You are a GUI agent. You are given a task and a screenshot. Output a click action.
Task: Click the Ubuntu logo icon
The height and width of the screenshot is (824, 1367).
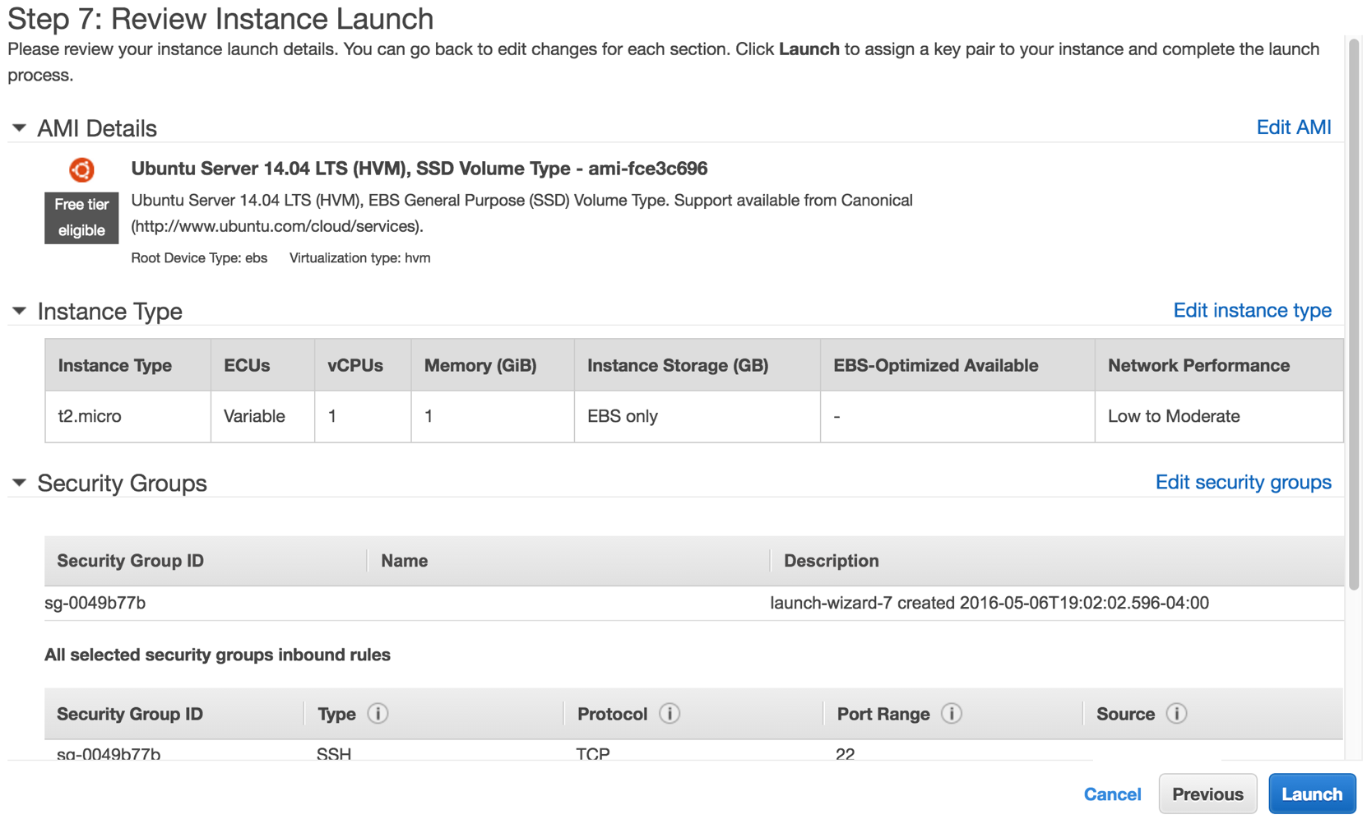[x=81, y=170]
